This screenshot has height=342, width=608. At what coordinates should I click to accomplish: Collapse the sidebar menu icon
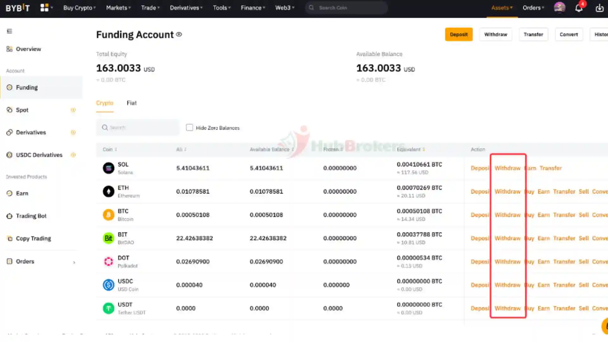click(x=9, y=31)
